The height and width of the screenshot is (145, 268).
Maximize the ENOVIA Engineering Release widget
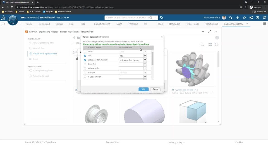coord(210,32)
